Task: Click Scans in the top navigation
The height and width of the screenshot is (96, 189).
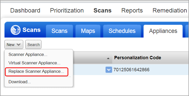Action: 102,10
